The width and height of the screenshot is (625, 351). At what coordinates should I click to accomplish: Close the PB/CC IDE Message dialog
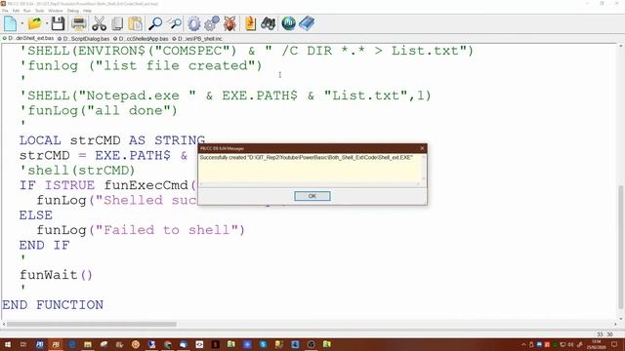(x=422, y=148)
